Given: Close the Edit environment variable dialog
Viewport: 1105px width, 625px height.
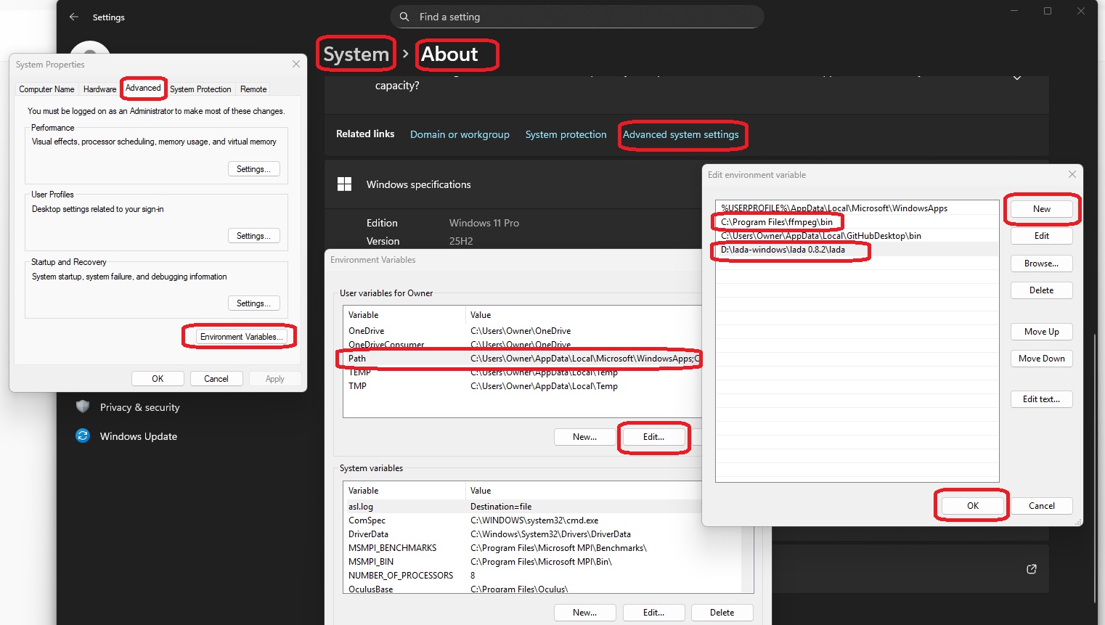Looking at the screenshot, I should coord(1072,174).
